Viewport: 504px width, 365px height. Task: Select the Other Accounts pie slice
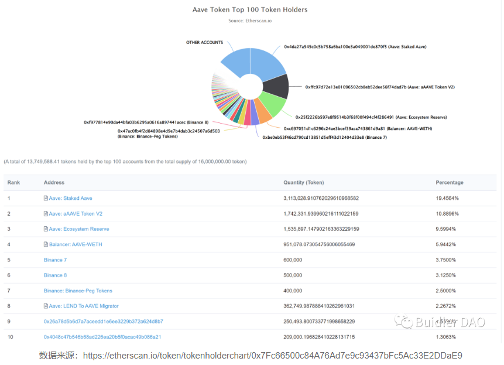pyautogui.click(x=238, y=63)
